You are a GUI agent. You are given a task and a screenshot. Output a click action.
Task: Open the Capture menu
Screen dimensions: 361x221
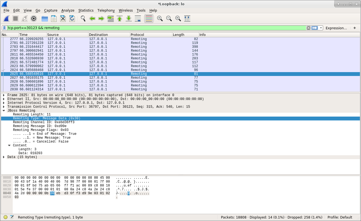pos(51,10)
